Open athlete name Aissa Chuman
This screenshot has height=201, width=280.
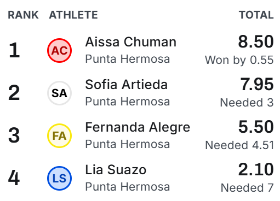click(131, 42)
